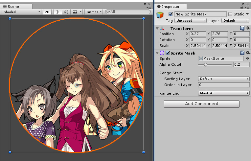
Task: Open the Range End Mask All dropdown
Action: (x=224, y=93)
